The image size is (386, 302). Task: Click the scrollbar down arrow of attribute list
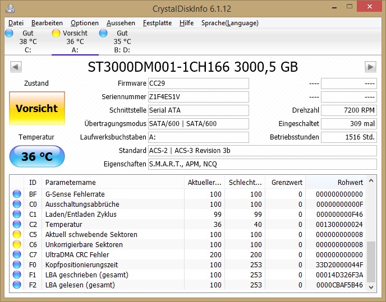371,287
